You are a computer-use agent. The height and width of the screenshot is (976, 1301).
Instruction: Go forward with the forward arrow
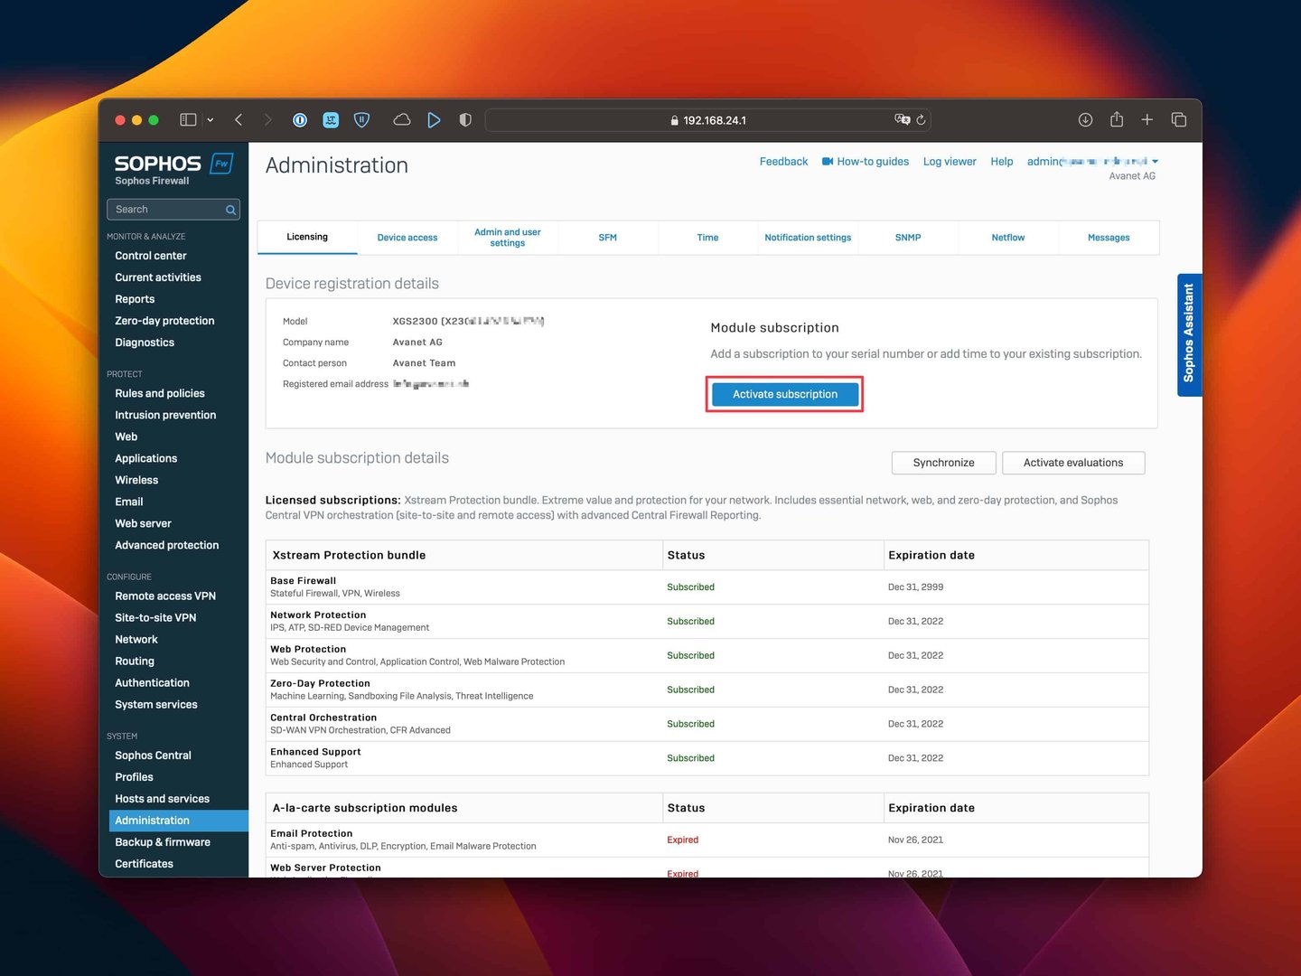point(267,119)
